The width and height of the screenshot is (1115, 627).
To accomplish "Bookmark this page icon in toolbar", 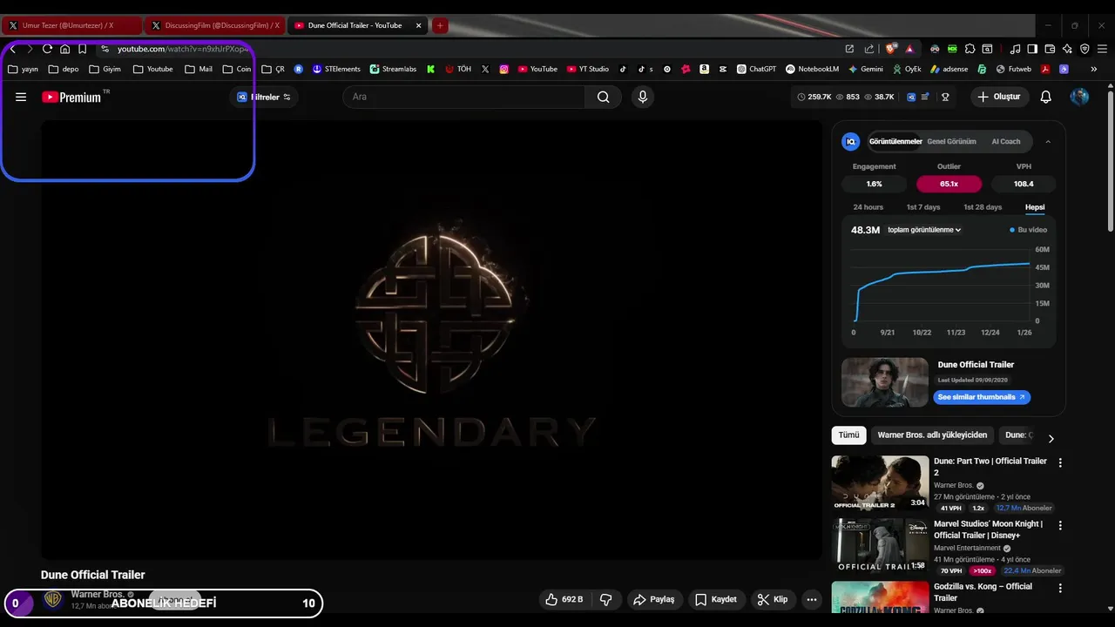I will click(x=82, y=49).
